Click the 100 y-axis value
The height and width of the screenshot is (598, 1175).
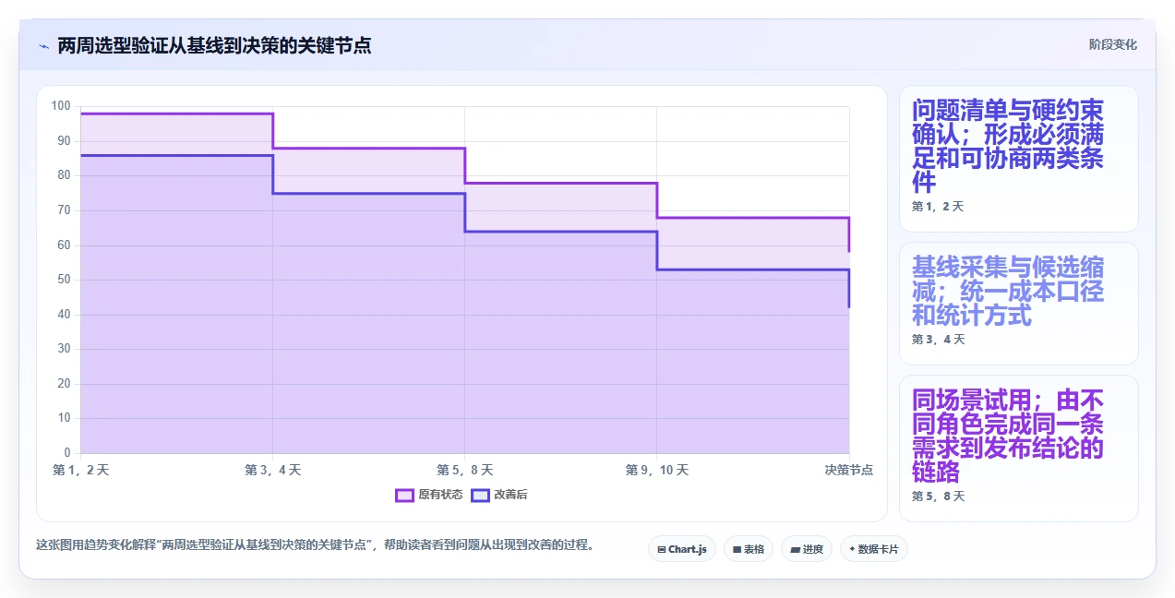[61, 106]
